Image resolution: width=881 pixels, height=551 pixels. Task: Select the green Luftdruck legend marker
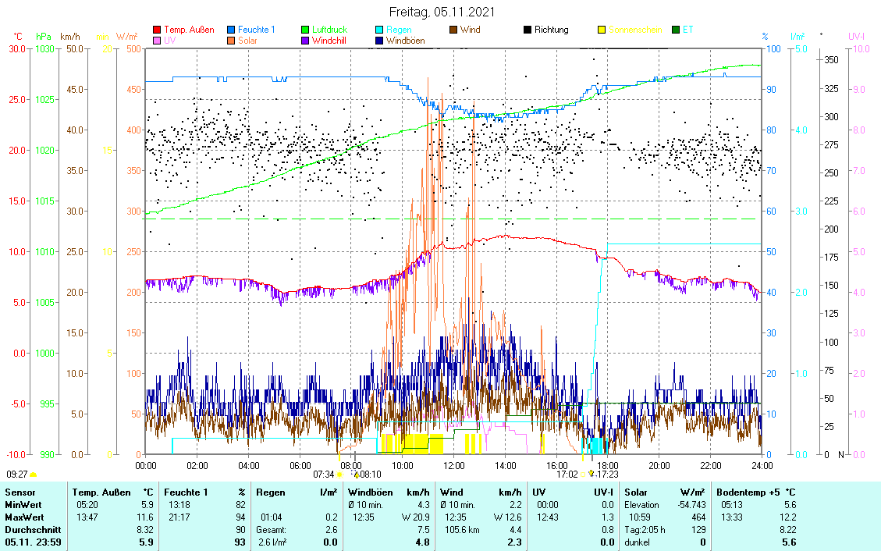(x=305, y=30)
